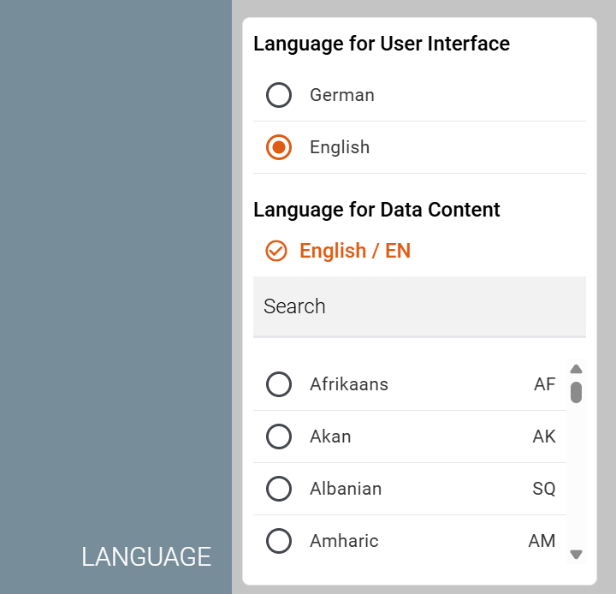Click the orange 'English / EN' text
616x594 pixels.
(355, 251)
